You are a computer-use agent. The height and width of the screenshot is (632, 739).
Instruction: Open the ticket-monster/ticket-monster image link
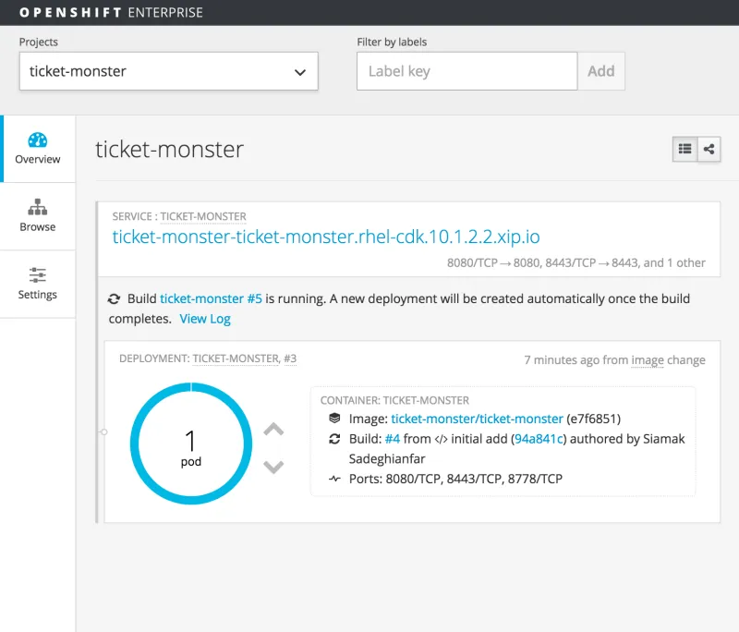(x=477, y=419)
